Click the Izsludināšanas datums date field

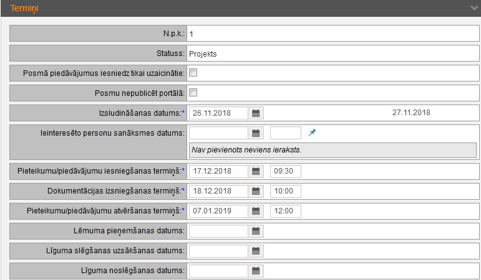coord(219,113)
